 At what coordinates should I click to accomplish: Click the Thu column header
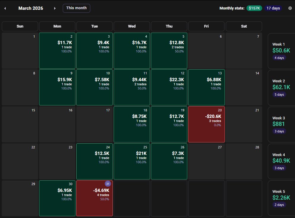[x=169, y=26]
